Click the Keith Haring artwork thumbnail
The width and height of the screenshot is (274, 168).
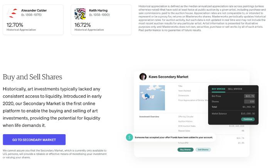point(80,14)
